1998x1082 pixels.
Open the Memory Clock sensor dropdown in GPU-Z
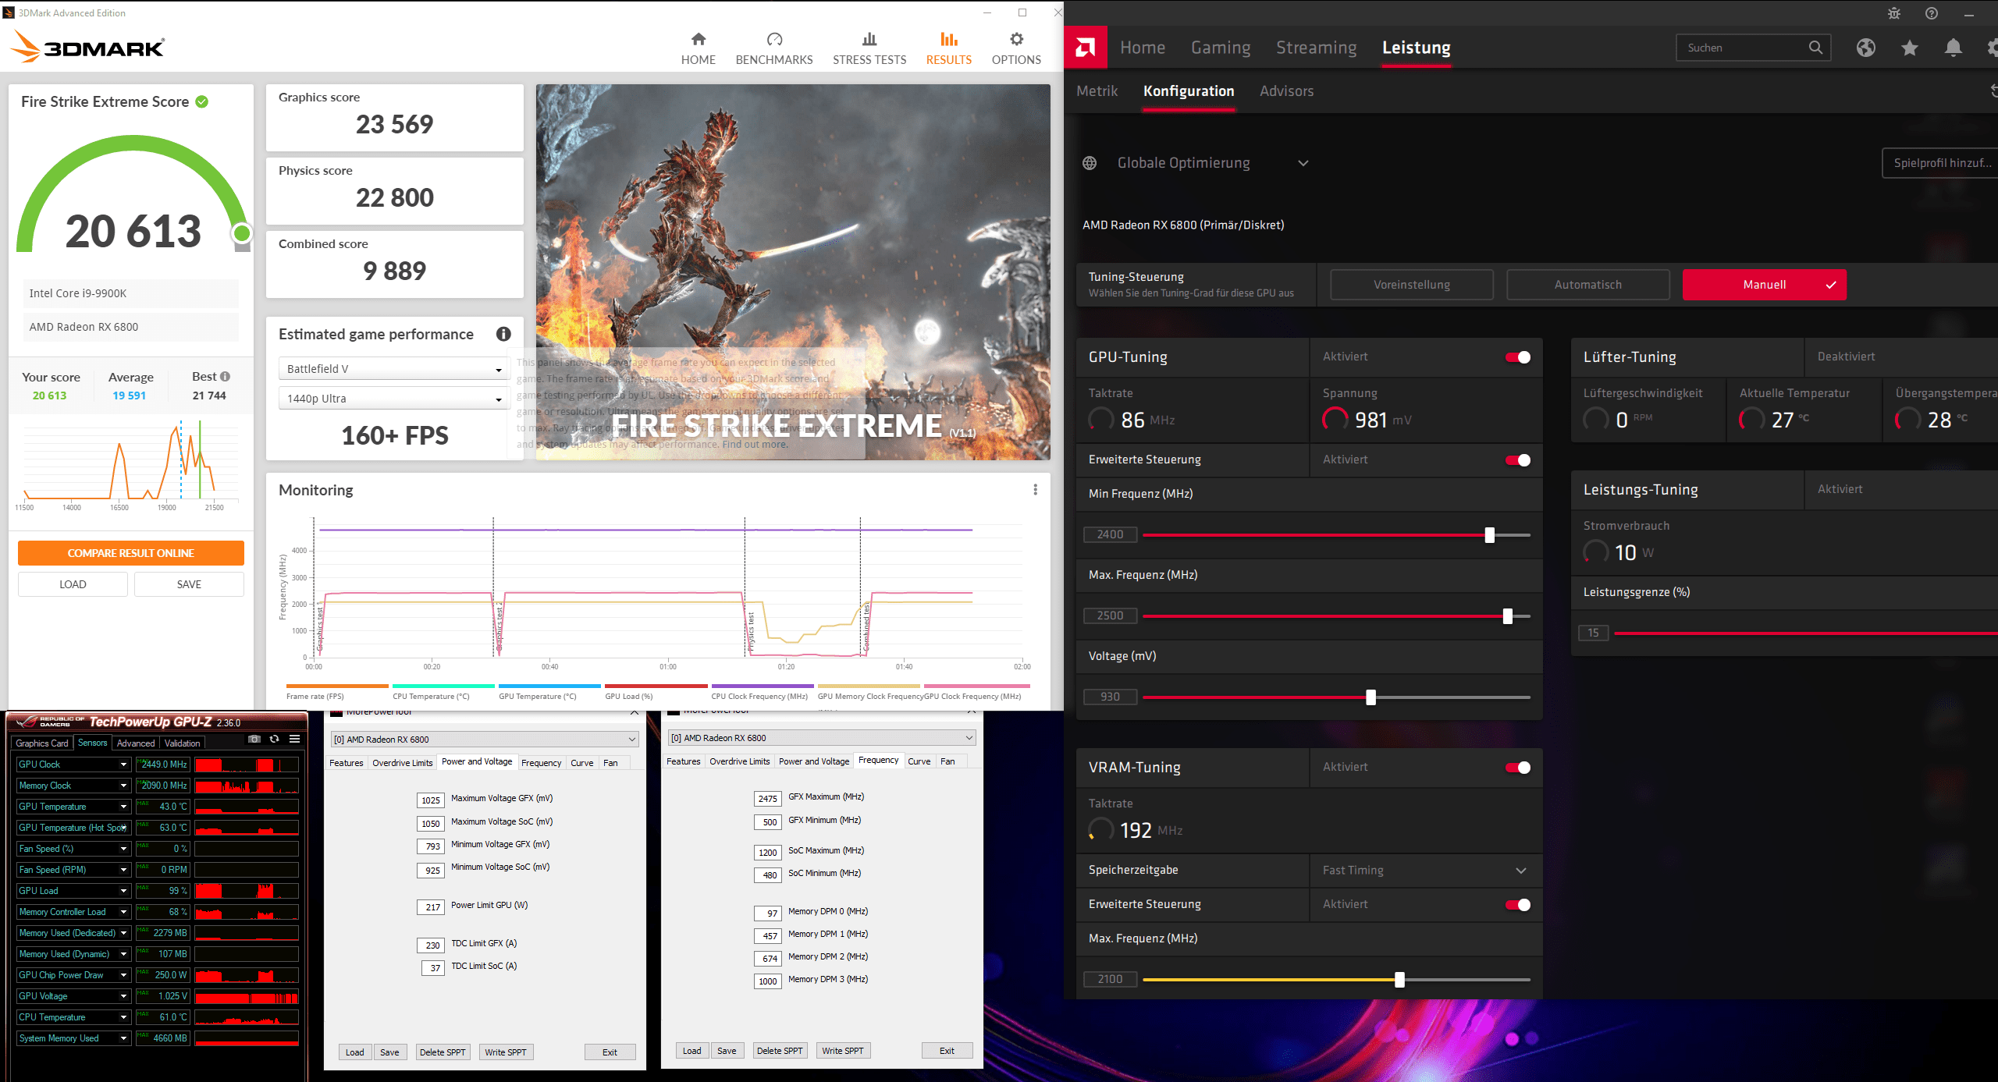(123, 786)
